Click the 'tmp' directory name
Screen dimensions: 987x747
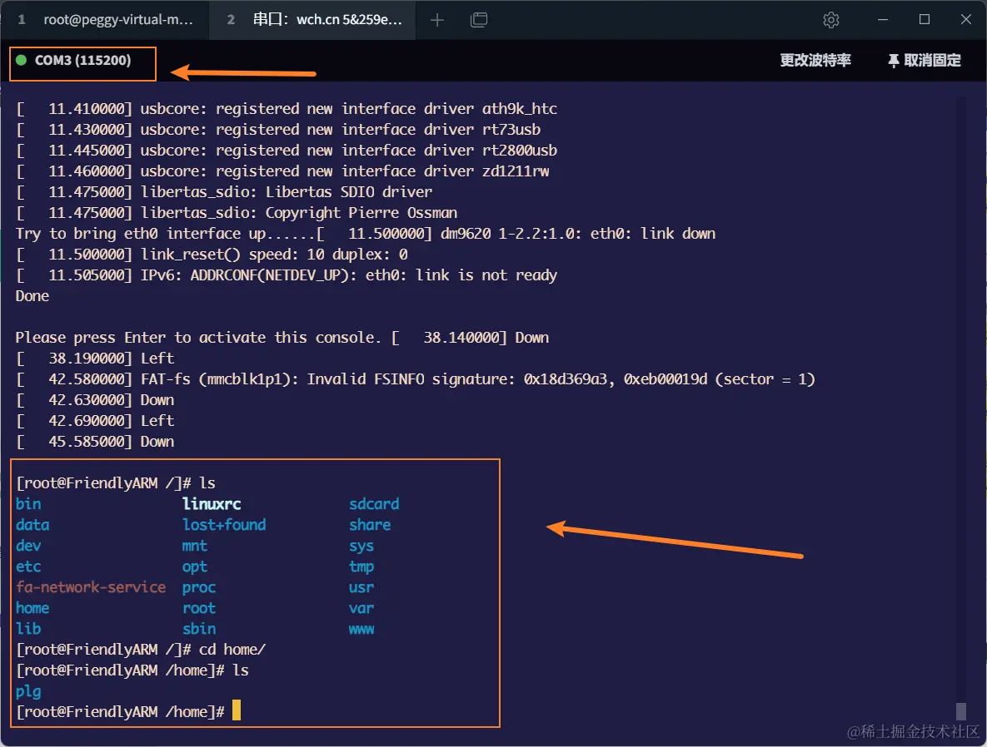point(361,566)
